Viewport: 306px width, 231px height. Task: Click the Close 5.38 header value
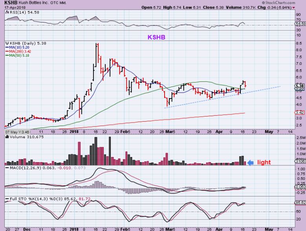point(213,7)
